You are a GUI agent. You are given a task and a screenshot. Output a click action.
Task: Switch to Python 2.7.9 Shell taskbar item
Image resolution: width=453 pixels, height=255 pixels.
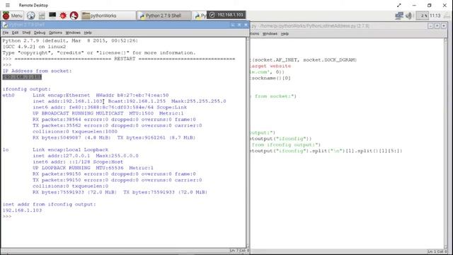[x=164, y=16]
